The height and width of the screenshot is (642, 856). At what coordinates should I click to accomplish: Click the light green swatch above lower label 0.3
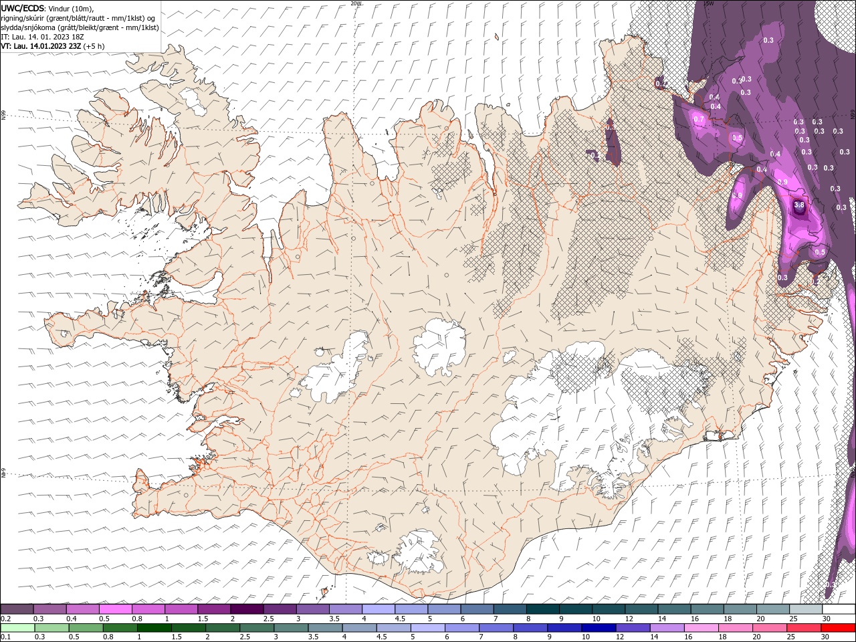[x=51, y=628]
